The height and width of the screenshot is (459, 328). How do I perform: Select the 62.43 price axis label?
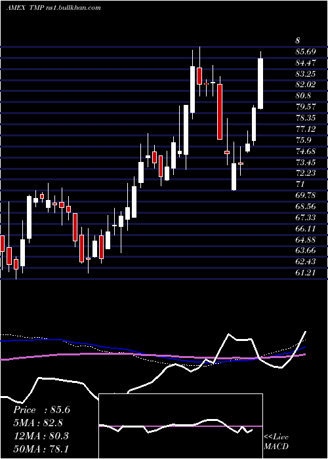(x=306, y=262)
